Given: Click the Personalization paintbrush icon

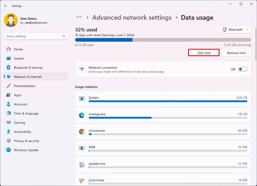Looking at the screenshot, I should [8, 86].
